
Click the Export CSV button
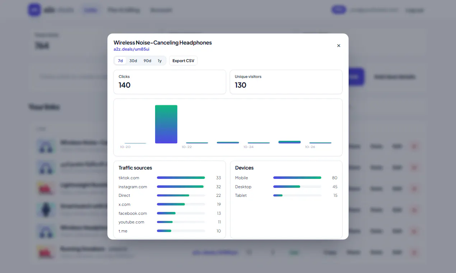[x=183, y=61]
